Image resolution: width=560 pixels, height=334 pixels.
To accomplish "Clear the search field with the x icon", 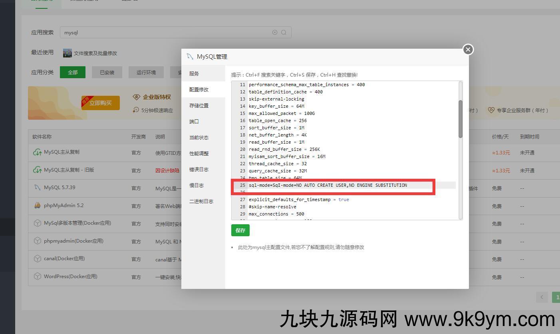I will [275, 32].
